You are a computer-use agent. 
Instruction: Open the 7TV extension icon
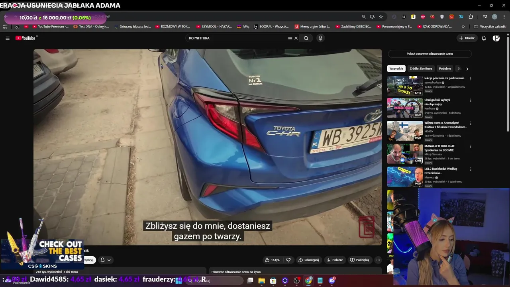click(461, 17)
